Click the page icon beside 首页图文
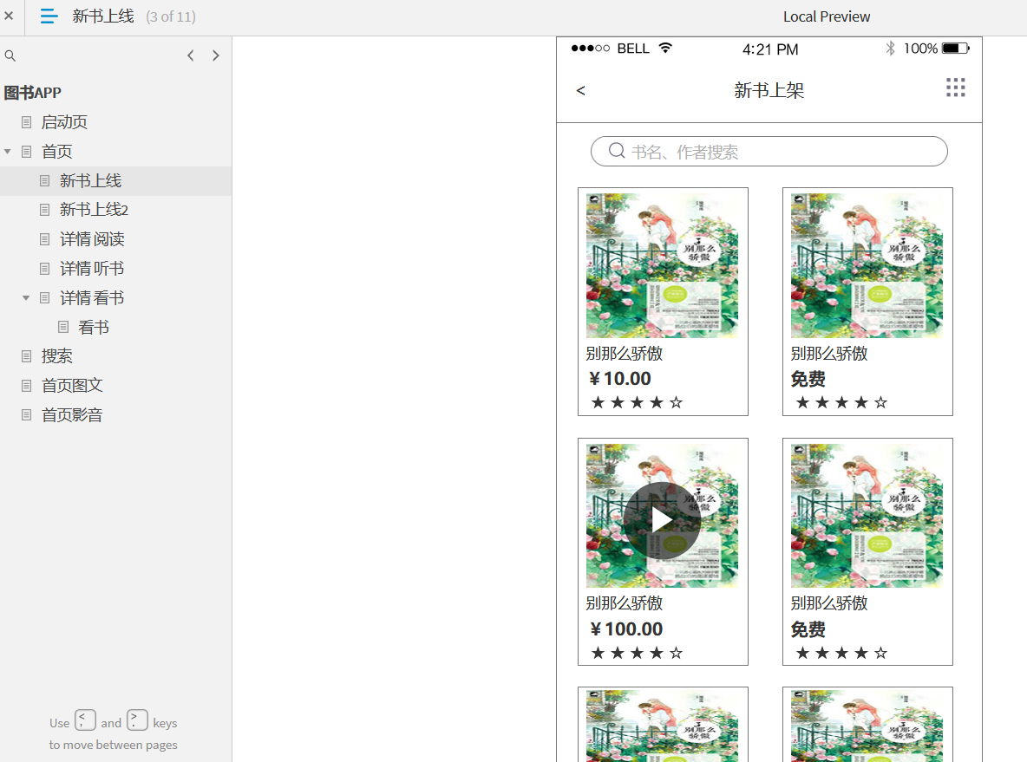This screenshot has width=1027, height=762. click(x=26, y=386)
